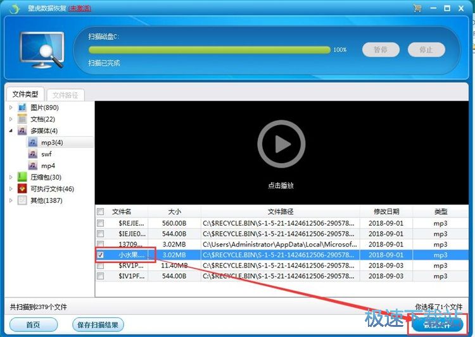Select the $REJIE... file name cell
The width and height of the screenshot is (475, 337).
point(131,223)
